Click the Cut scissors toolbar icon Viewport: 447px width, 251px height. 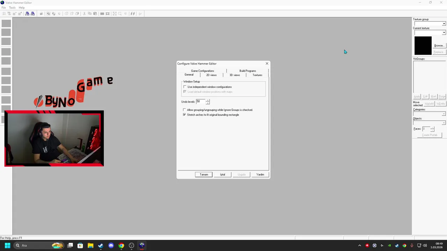click(x=84, y=14)
